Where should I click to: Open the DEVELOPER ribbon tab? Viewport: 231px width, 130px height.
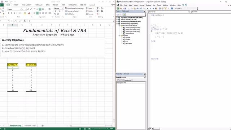pos(73,5)
